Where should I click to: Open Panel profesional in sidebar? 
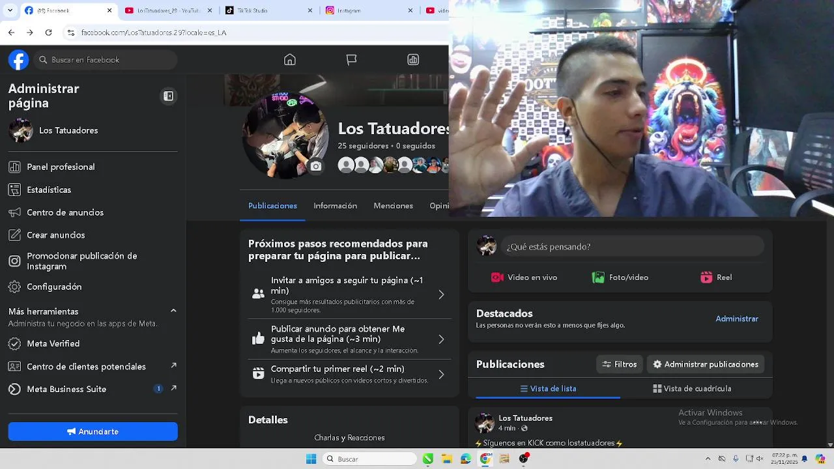pyautogui.click(x=91, y=167)
